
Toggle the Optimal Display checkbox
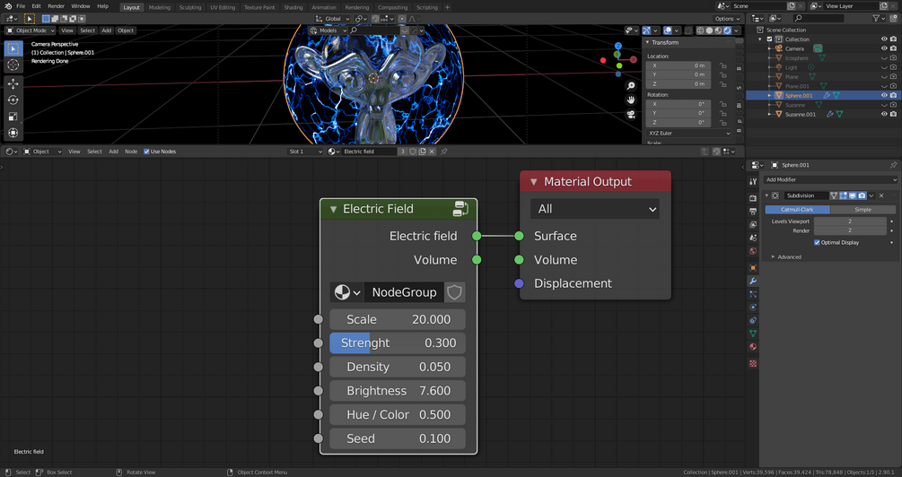point(817,242)
